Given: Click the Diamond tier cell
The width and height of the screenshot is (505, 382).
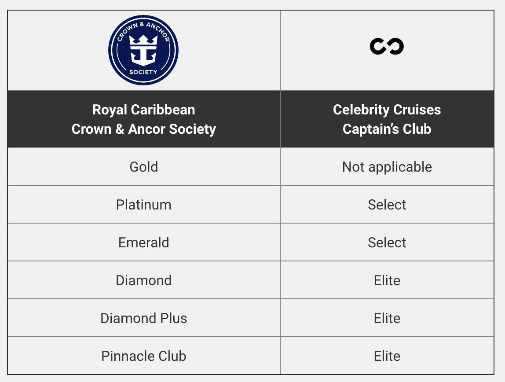Looking at the screenshot, I should click(x=144, y=280).
